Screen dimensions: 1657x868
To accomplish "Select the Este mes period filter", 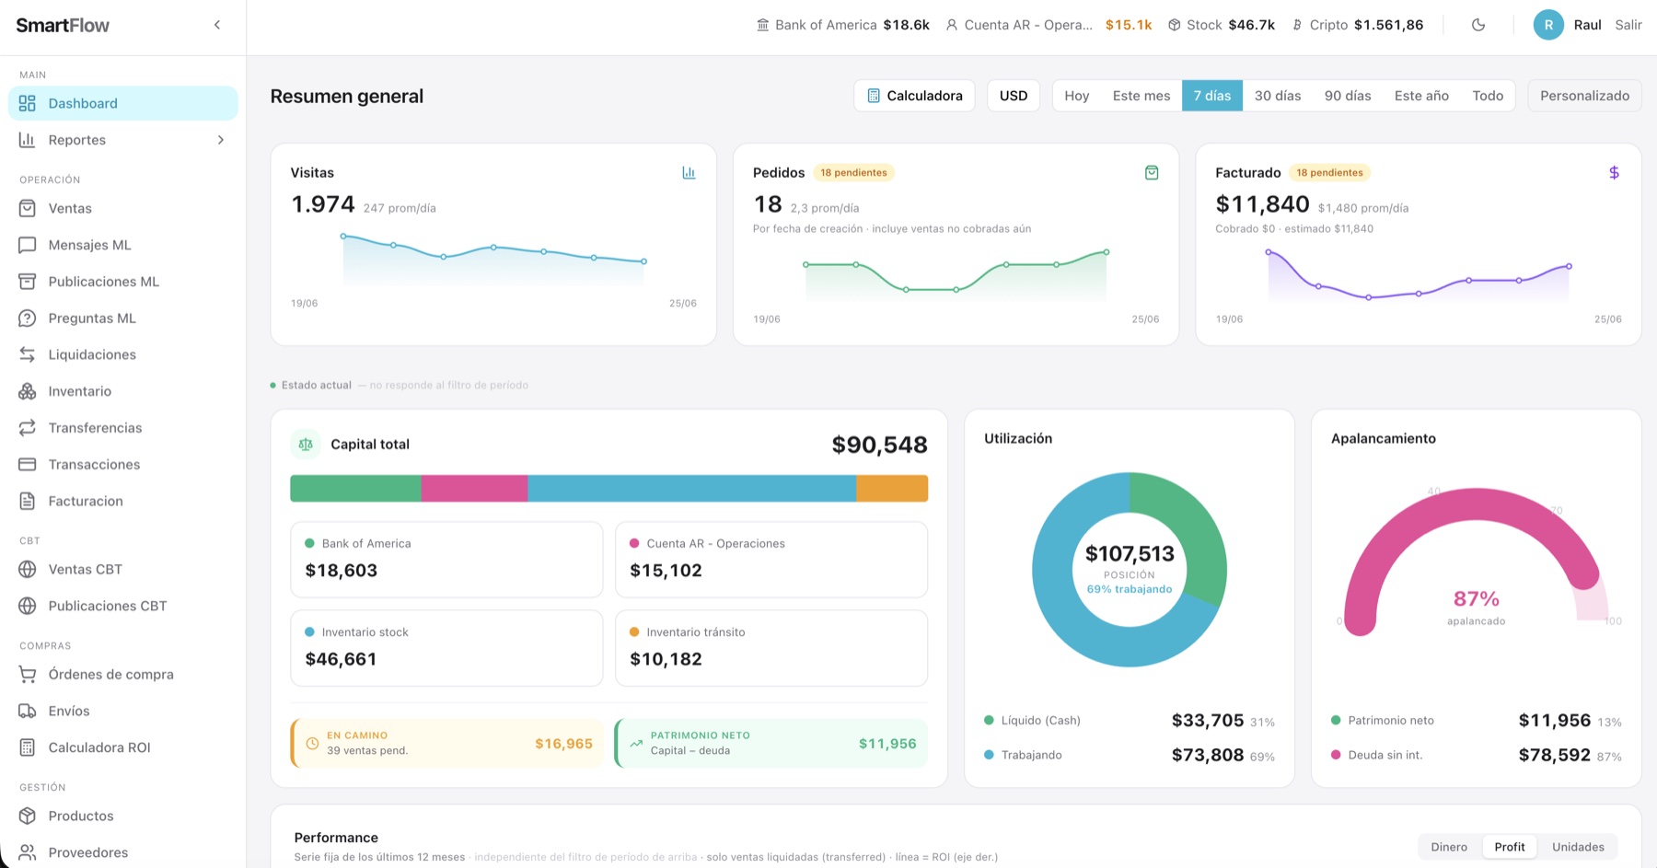I will pyautogui.click(x=1141, y=96).
